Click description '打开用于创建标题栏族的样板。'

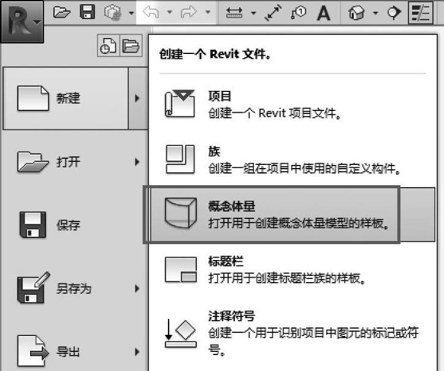tap(287, 278)
